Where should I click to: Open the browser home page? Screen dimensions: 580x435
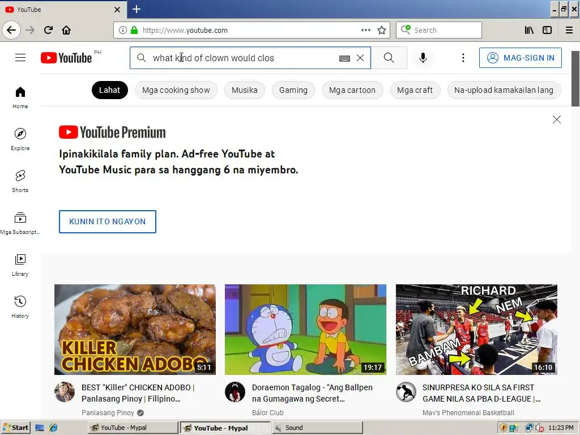(66, 30)
